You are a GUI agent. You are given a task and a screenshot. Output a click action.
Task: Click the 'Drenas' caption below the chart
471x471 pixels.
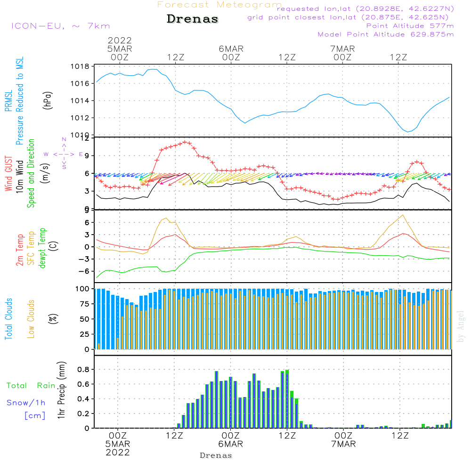coord(216,455)
